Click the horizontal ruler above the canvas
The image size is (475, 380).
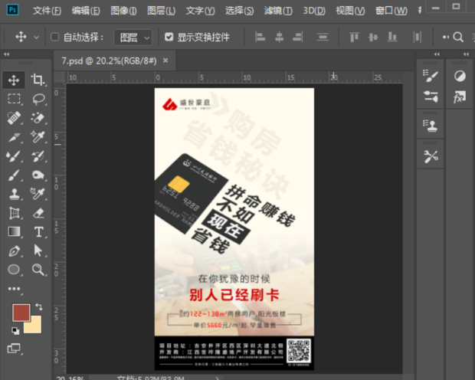click(234, 77)
